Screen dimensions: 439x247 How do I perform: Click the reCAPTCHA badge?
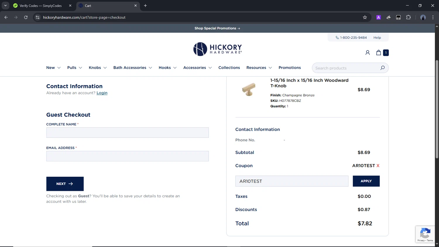tap(425, 234)
